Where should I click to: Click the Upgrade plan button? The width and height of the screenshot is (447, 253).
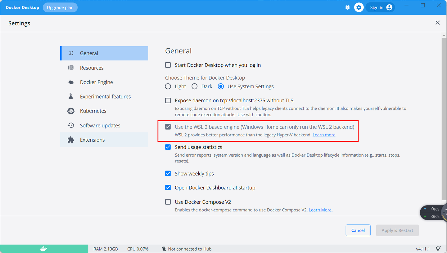pyautogui.click(x=60, y=7)
